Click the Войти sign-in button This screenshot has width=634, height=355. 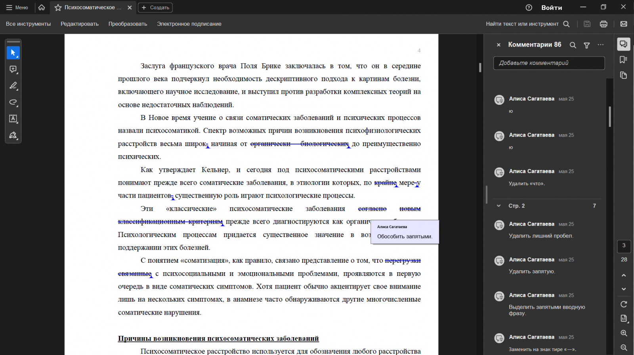[x=552, y=8]
